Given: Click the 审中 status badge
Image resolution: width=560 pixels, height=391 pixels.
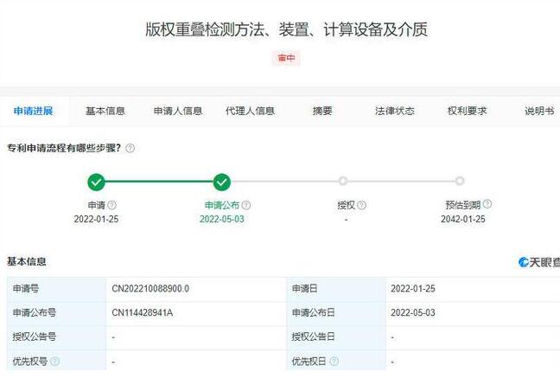Looking at the screenshot, I should pos(286,58).
